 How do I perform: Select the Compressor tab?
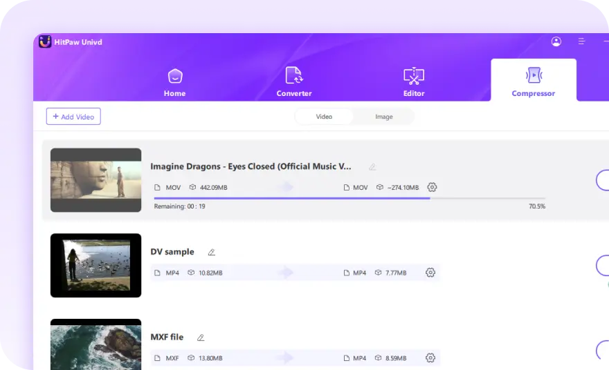pos(533,81)
